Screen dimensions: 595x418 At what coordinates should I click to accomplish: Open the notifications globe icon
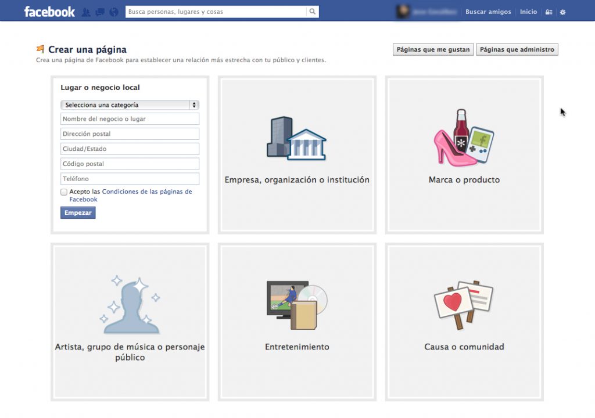pyautogui.click(x=114, y=12)
